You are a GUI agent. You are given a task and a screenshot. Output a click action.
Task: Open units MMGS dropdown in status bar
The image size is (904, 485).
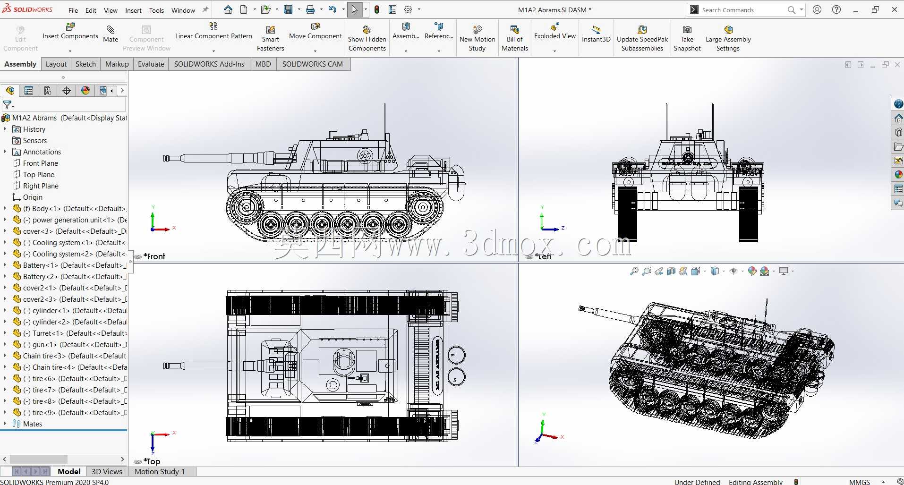click(x=883, y=482)
